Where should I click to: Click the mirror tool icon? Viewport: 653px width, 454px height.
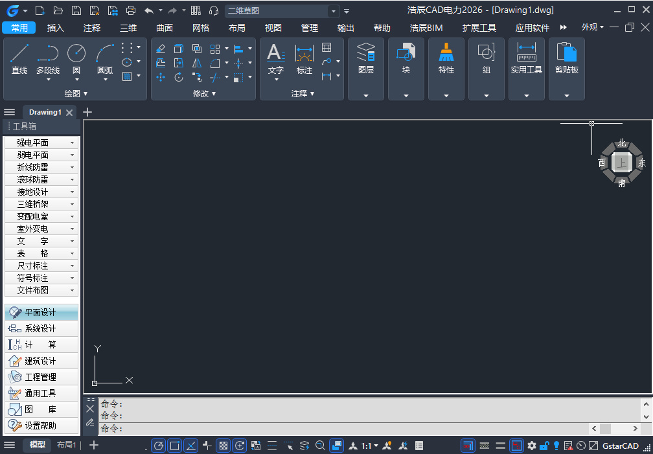coord(197,63)
